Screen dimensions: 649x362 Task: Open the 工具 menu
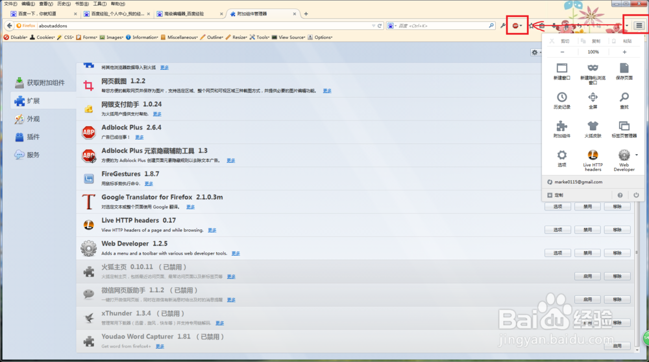100,4
